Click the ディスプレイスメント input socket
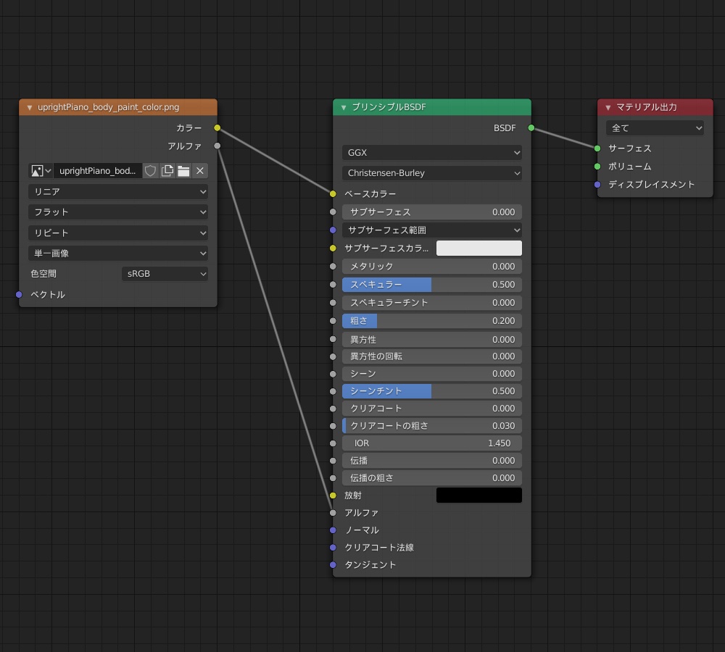This screenshot has height=652, width=725. (597, 185)
